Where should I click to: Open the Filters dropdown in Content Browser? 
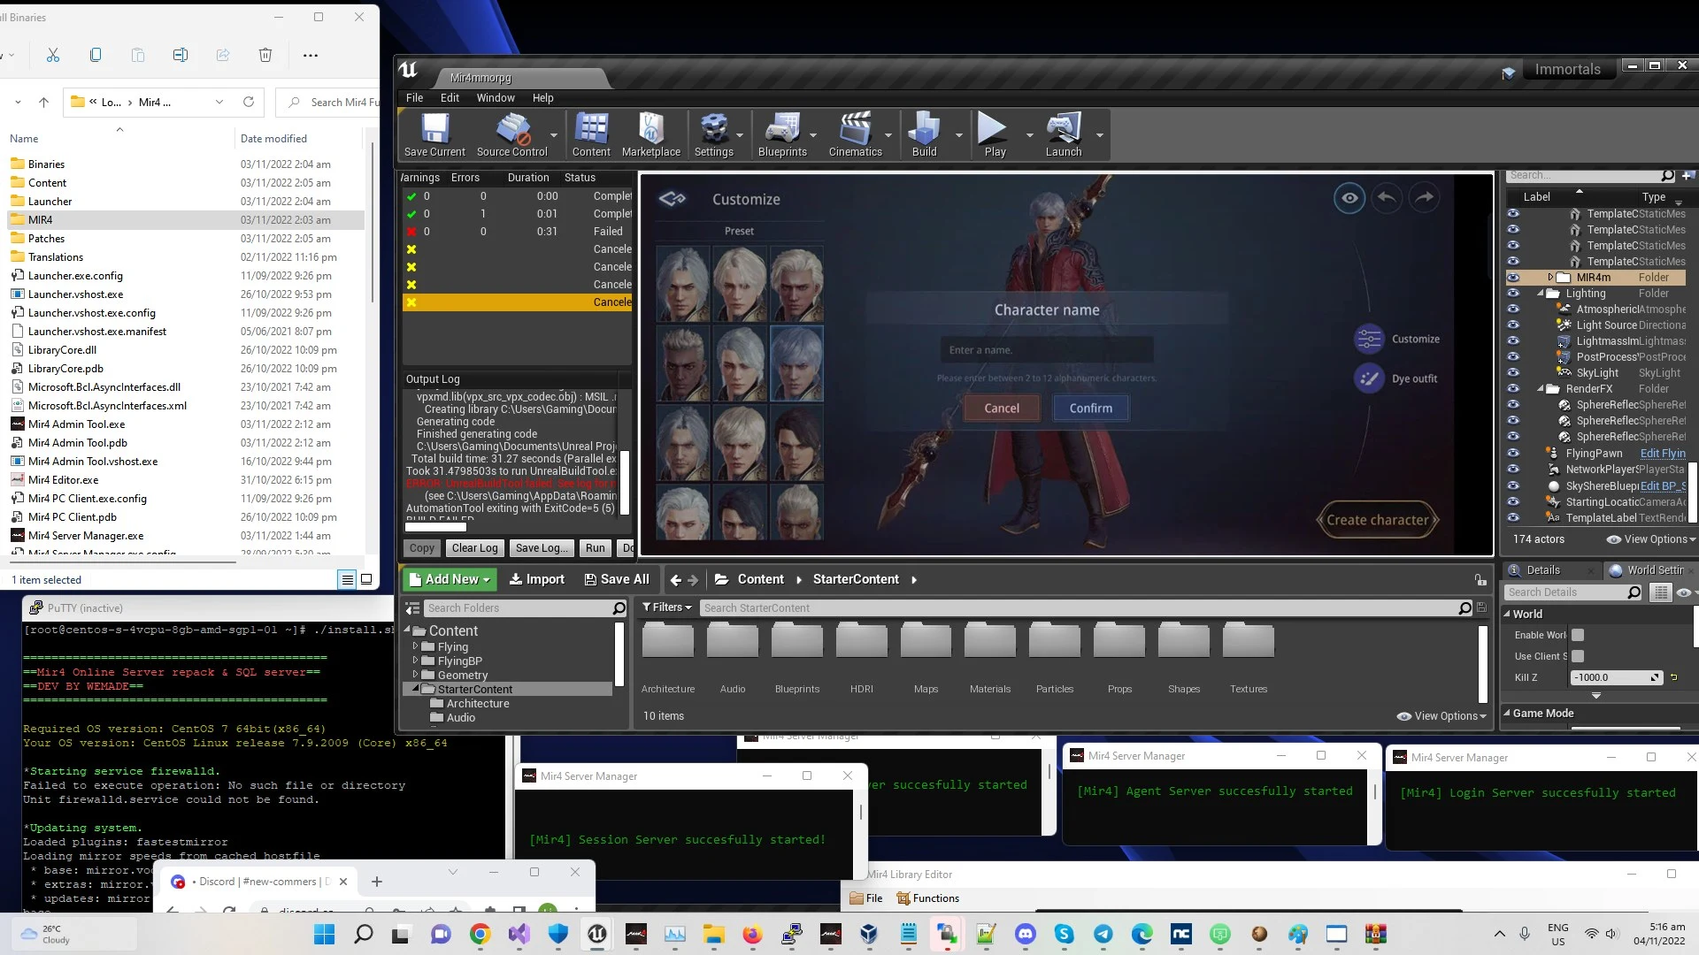point(667,607)
